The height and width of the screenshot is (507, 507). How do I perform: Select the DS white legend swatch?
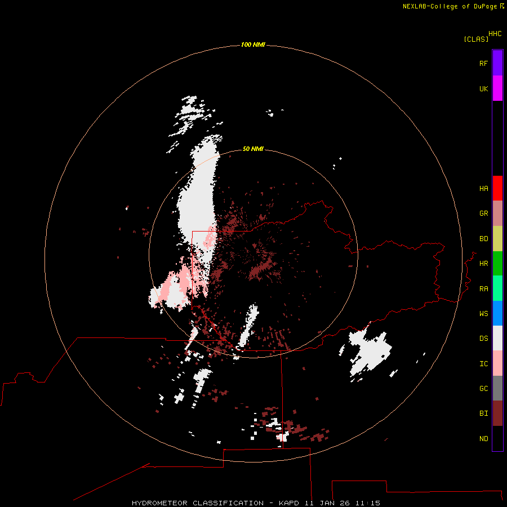[x=497, y=338]
